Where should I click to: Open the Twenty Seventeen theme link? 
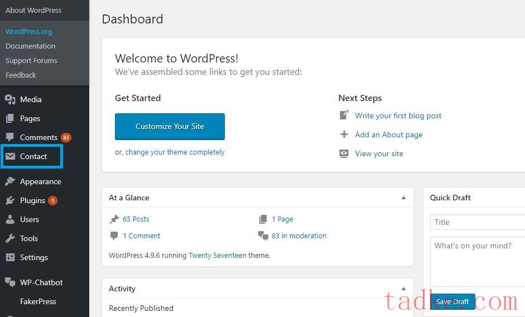(217, 255)
